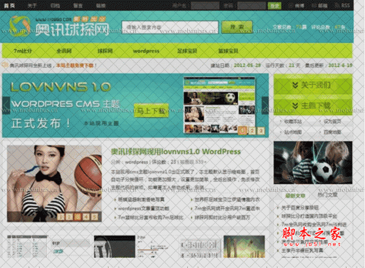Viewport: 365px width, 268px height.
Task: Click the username input field in the top bar
Action: [x=205, y=6]
